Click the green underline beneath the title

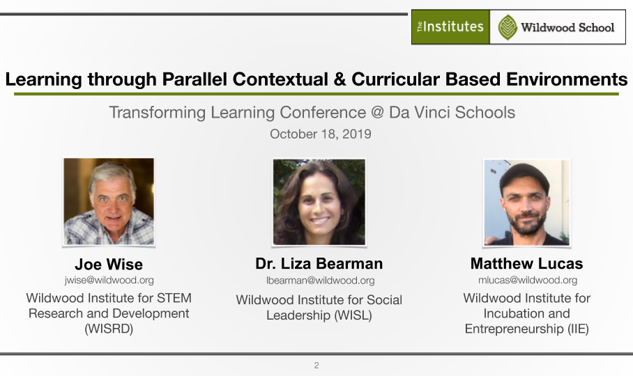pyautogui.click(x=316, y=94)
